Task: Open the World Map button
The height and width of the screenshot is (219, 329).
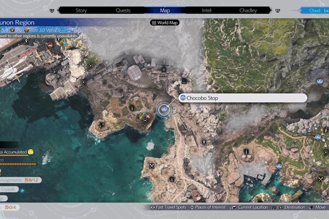Action: pyautogui.click(x=164, y=22)
